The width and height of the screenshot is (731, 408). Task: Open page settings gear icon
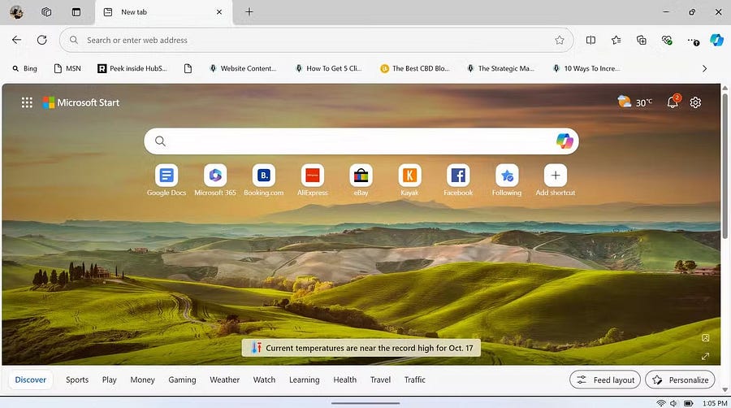pyautogui.click(x=695, y=102)
